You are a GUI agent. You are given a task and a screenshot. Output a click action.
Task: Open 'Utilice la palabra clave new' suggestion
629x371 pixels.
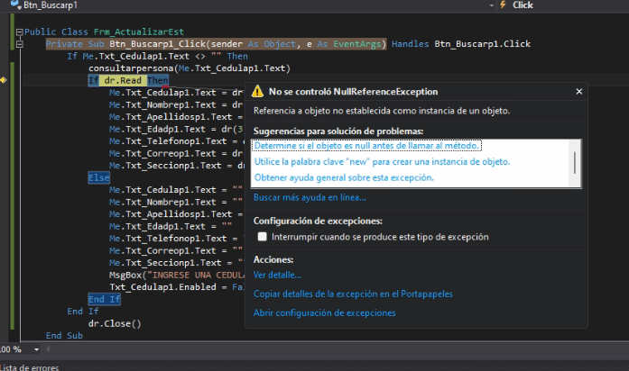[382, 162]
